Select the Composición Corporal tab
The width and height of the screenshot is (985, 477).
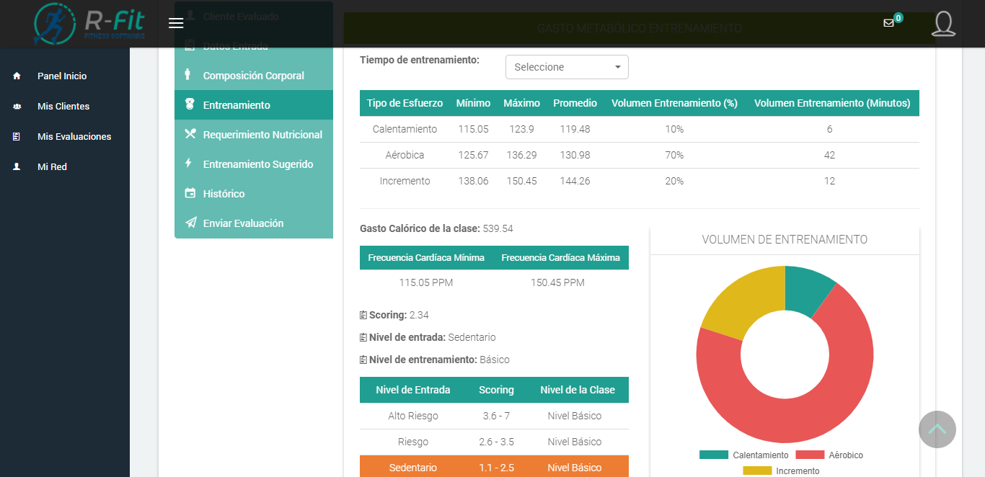click(253, 76)
